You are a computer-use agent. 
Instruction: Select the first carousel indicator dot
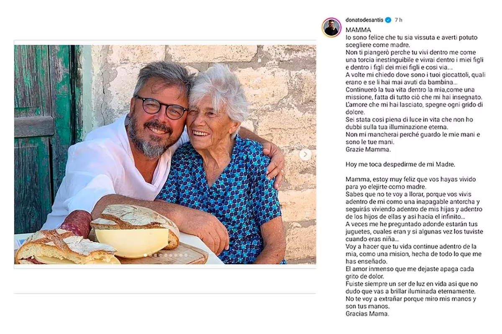145,255
